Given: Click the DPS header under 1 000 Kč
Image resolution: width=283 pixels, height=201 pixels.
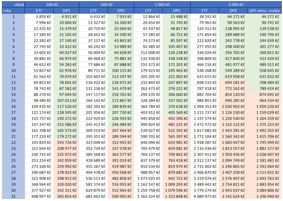Looking at the screenshot, I should (176, 11).
